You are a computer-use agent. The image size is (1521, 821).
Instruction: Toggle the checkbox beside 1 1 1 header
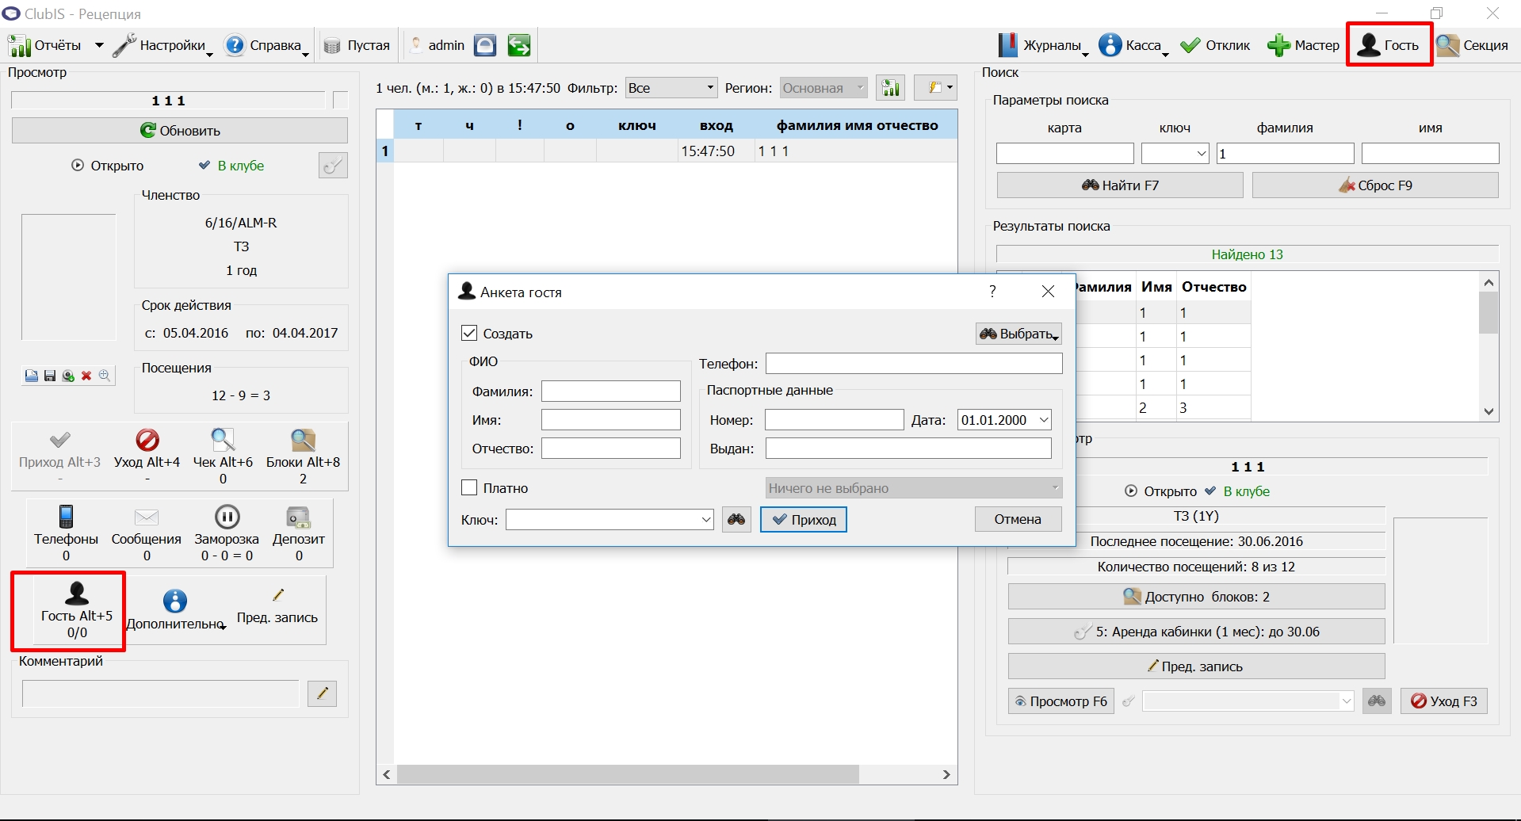[341, 101]
